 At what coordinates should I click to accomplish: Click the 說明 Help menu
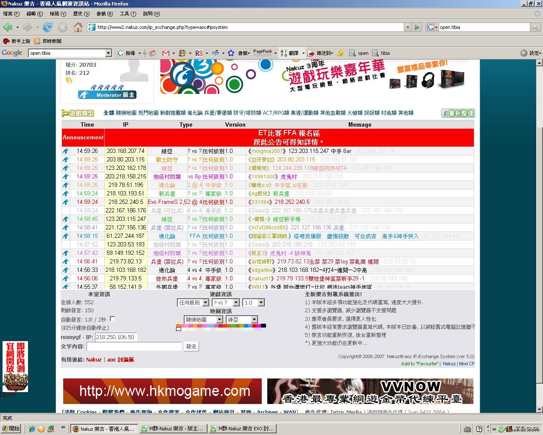151,14
